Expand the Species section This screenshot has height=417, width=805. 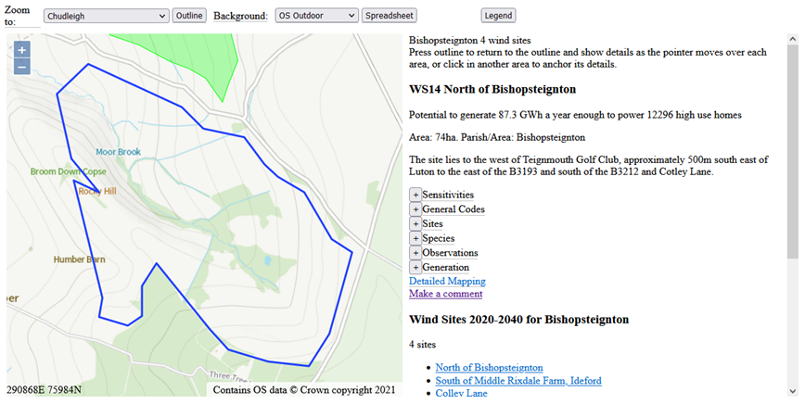point(415,238)
